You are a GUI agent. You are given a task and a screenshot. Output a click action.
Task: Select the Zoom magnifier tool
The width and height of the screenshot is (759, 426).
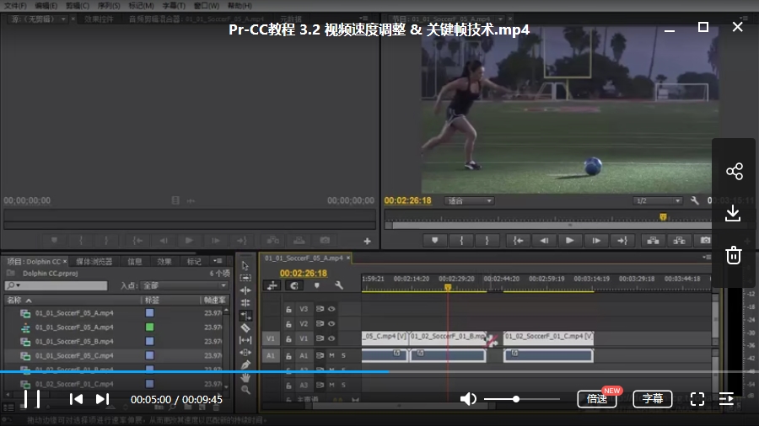coord(245,390)
